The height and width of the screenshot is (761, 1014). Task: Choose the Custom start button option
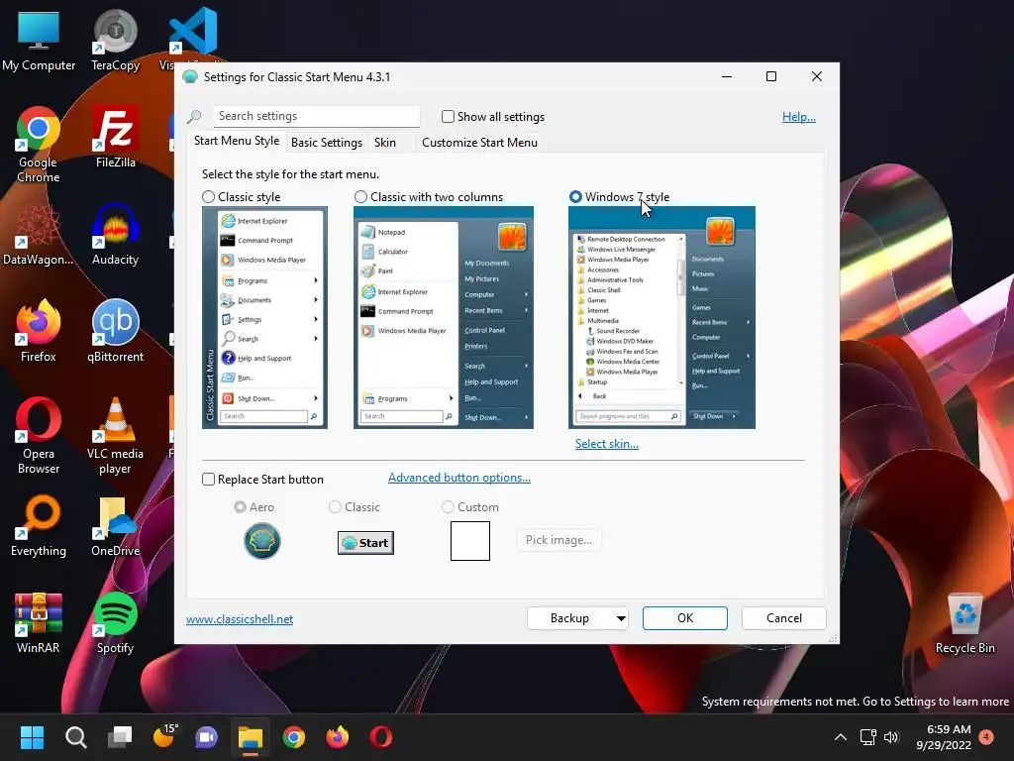(448, 506)
